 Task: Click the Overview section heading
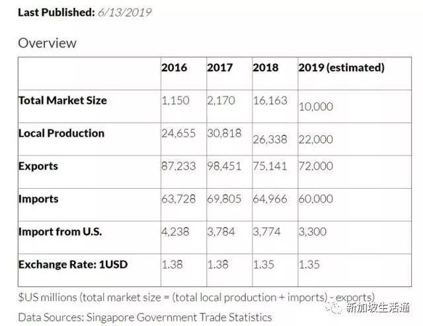point(47,44)
